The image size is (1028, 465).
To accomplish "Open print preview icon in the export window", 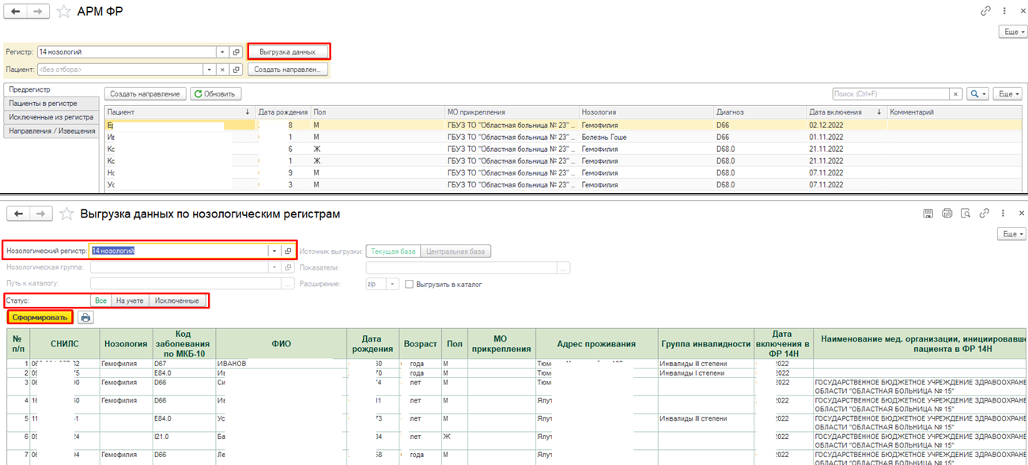I will point(965,214).
